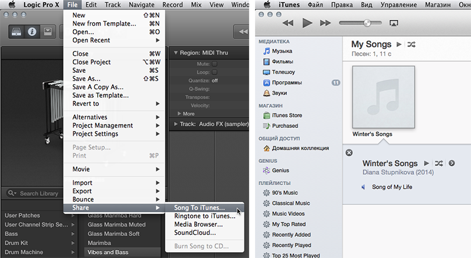471x258 pixels.
Task: Open the Import submenu
Action: click(x=114, y=183)
